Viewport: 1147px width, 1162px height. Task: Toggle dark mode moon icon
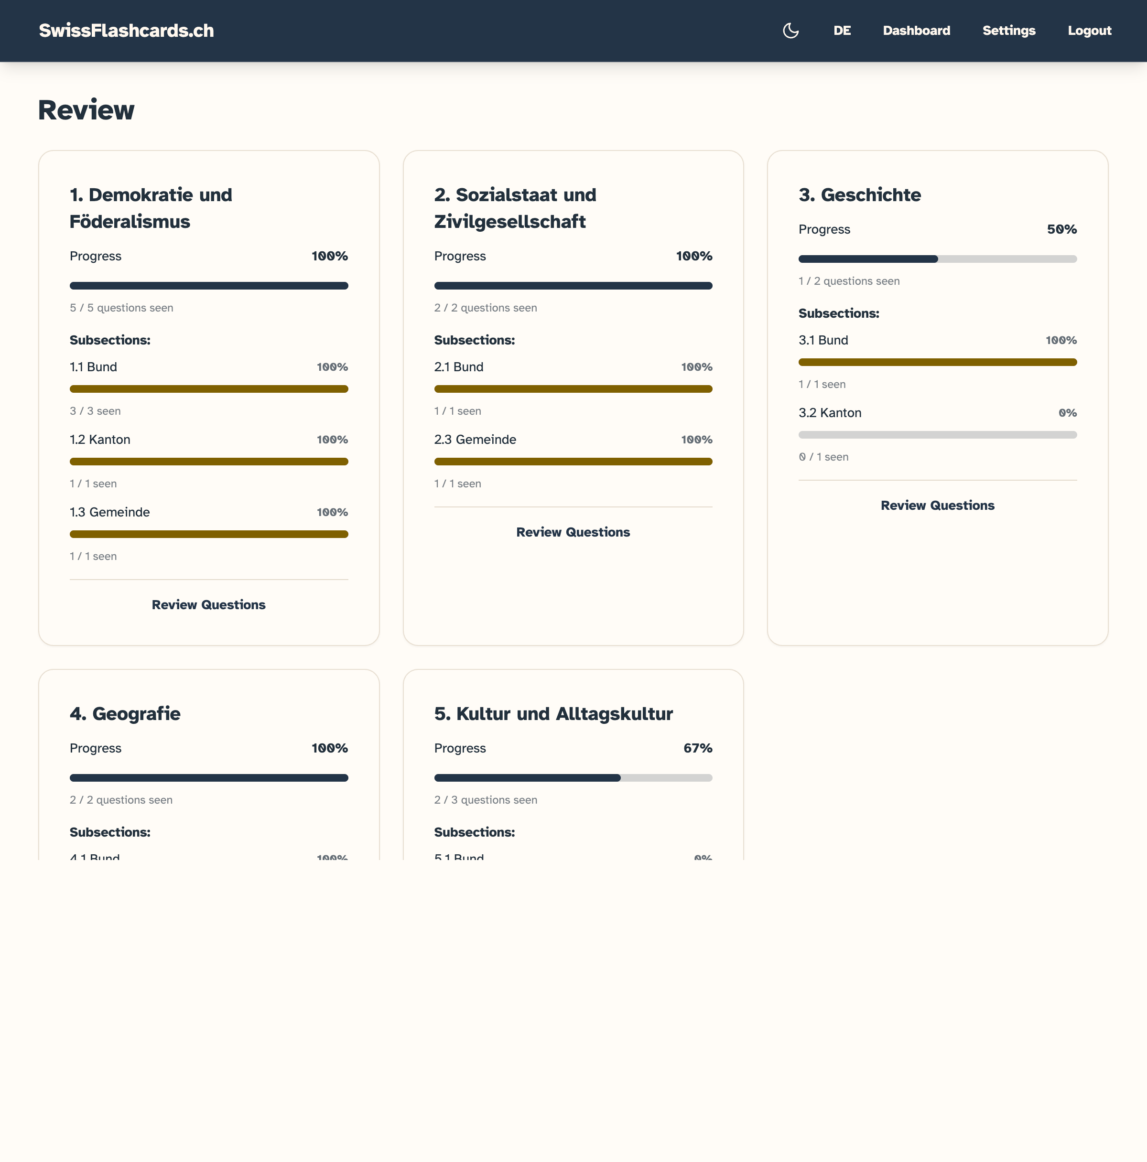point(790,31)
